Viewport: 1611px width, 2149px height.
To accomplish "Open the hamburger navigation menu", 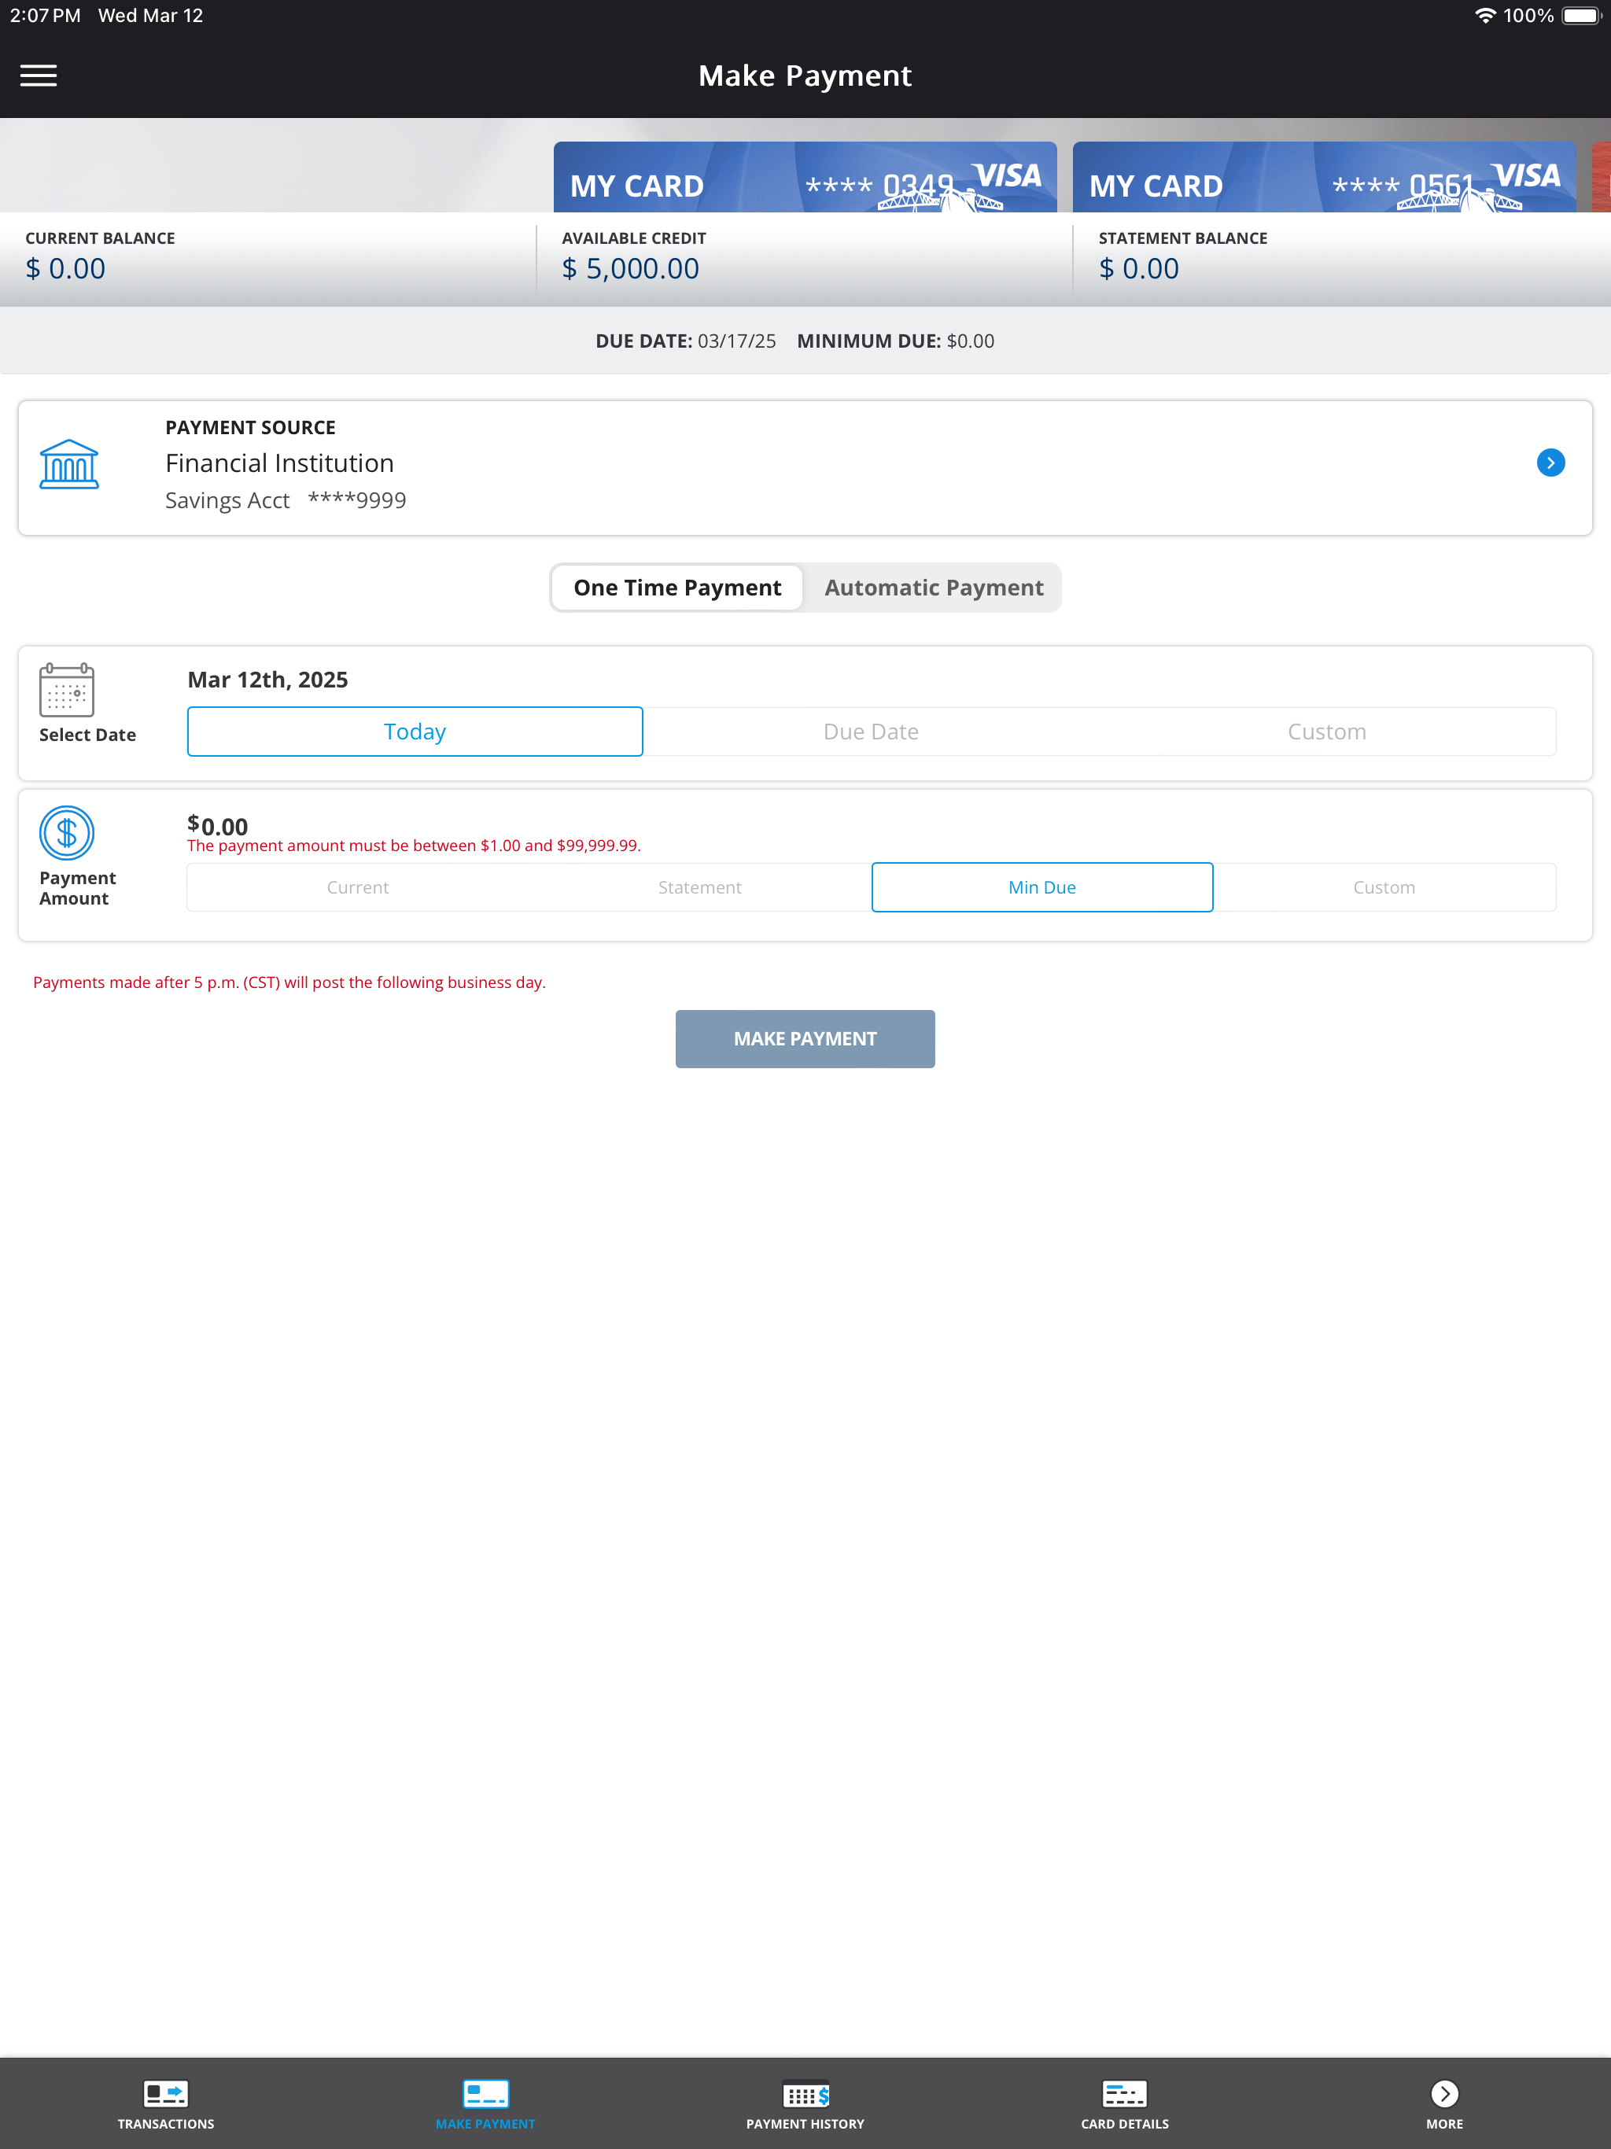I will click(x=39, y=76).
